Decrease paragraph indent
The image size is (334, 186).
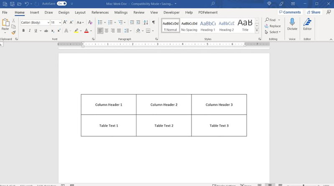pyautogui.click(x=132, y=22)
